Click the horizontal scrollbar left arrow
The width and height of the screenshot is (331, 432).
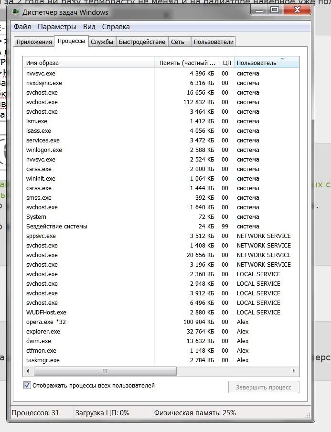[28, 371]
